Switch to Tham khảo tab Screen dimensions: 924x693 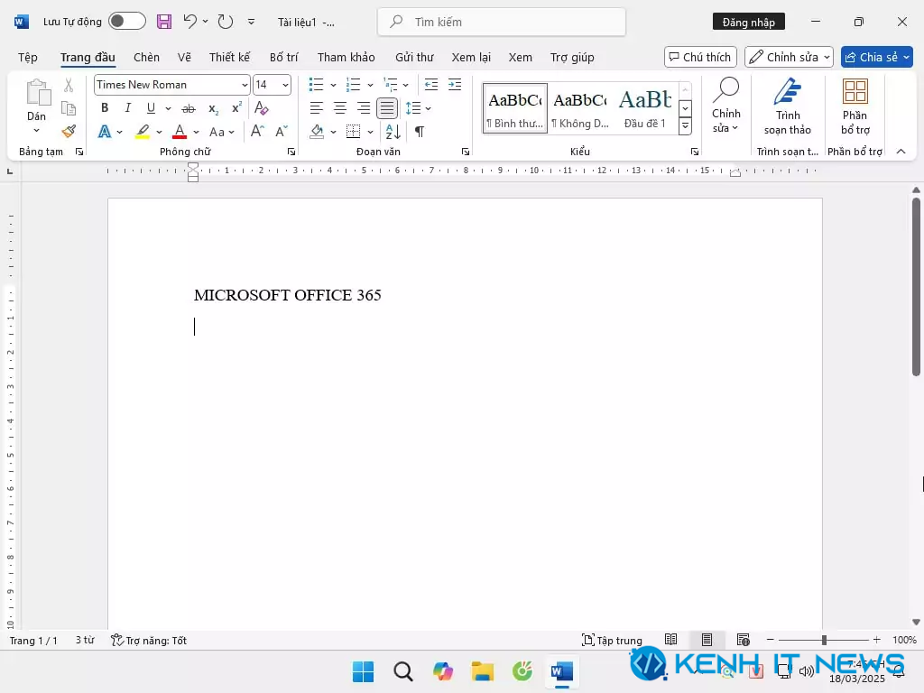click(346, 57)
